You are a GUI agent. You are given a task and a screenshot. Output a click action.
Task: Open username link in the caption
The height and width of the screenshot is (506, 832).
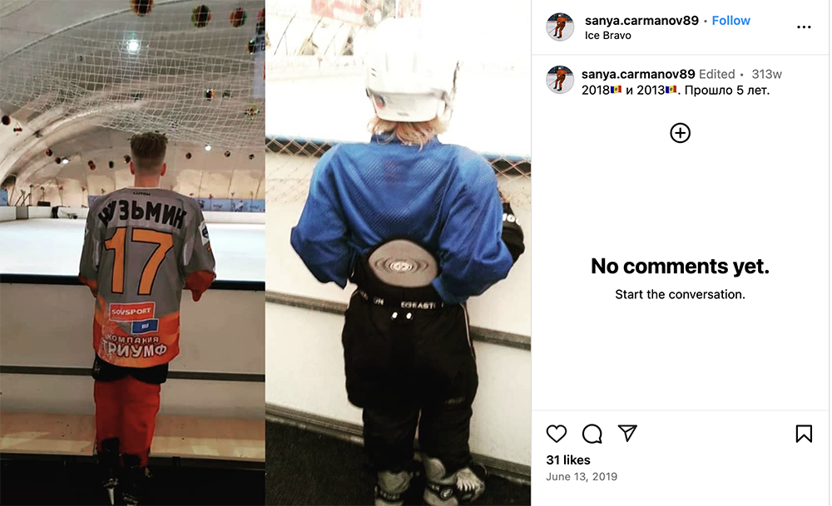tap(638, 74)
